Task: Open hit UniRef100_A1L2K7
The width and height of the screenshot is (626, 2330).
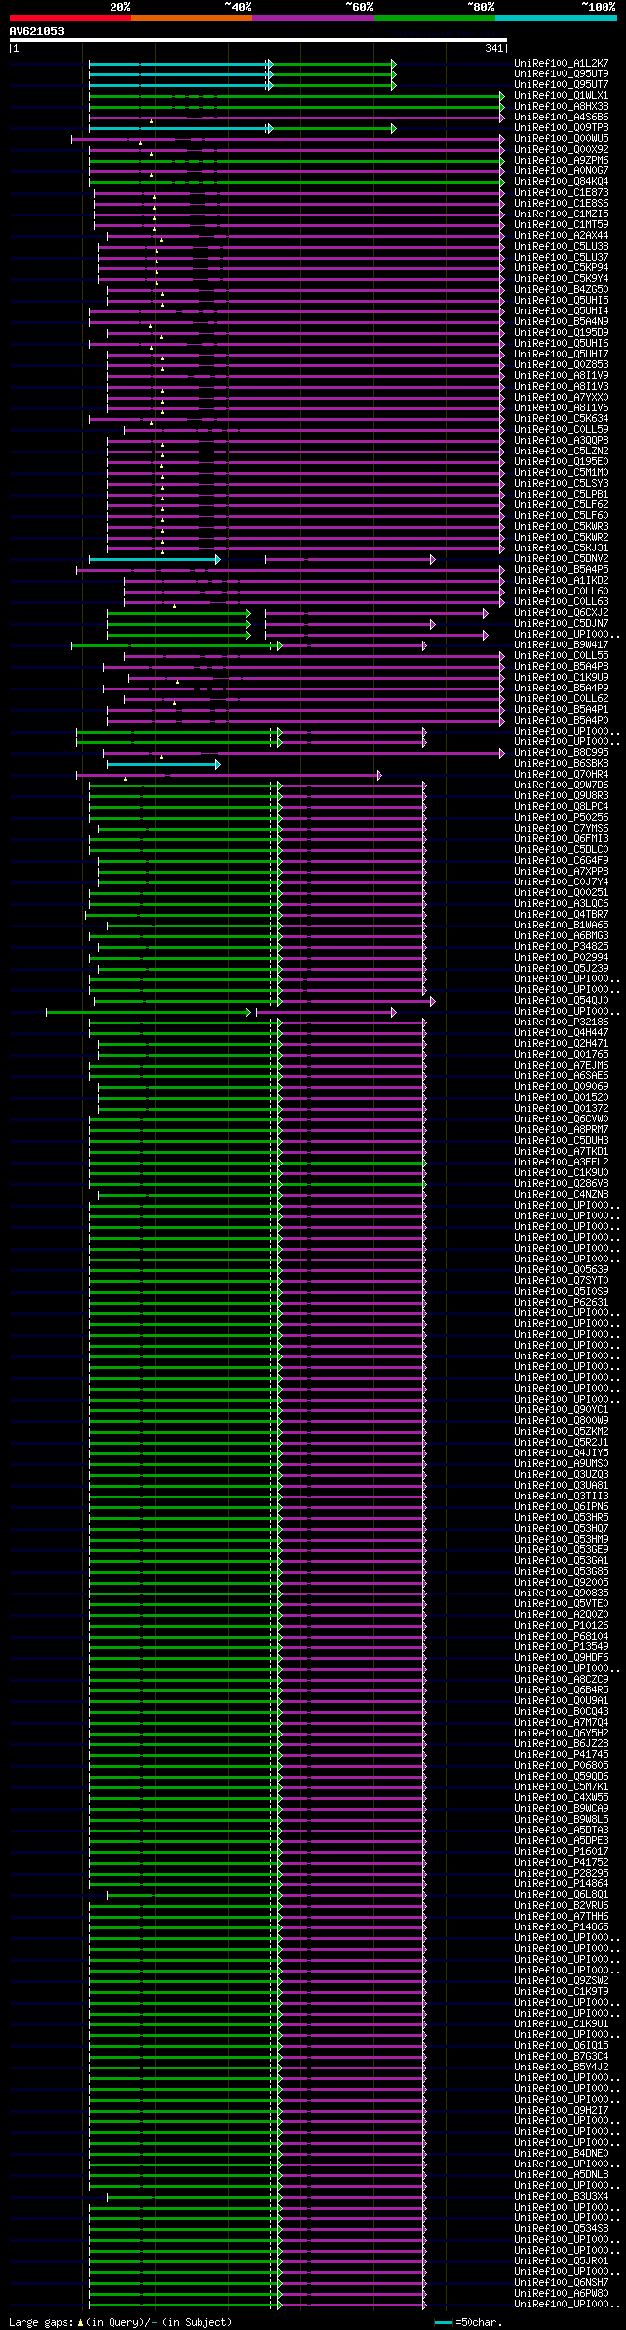Action: [561, 64]
